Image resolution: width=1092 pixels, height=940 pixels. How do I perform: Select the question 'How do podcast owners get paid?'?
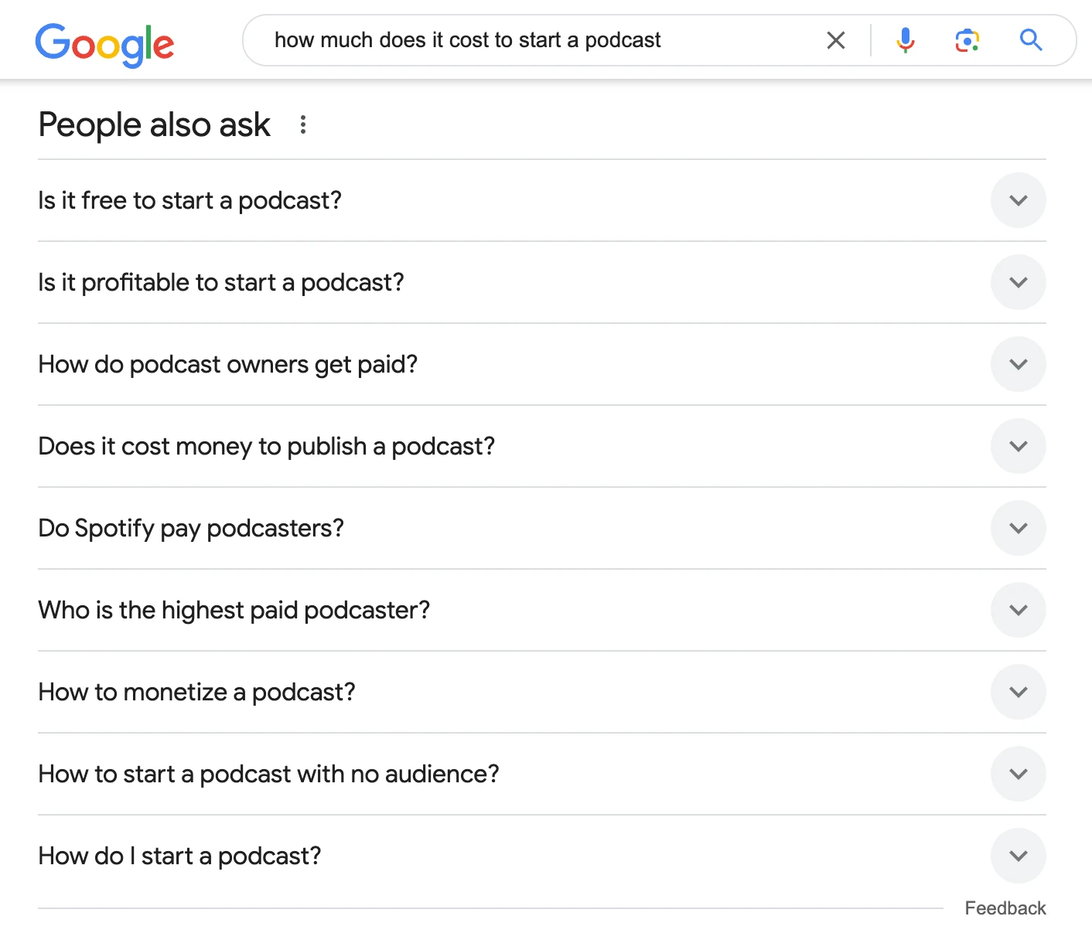pos(227,364)
